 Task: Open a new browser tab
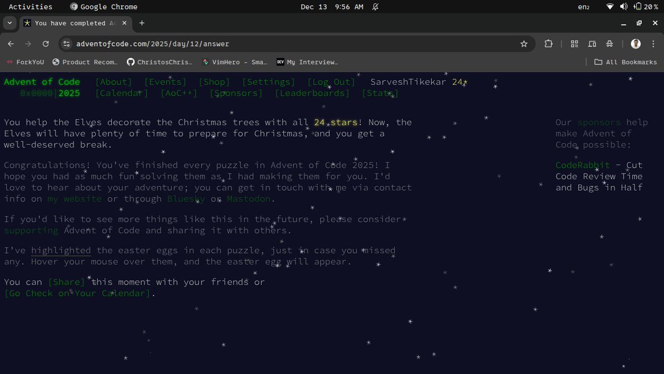click(142, 23)
